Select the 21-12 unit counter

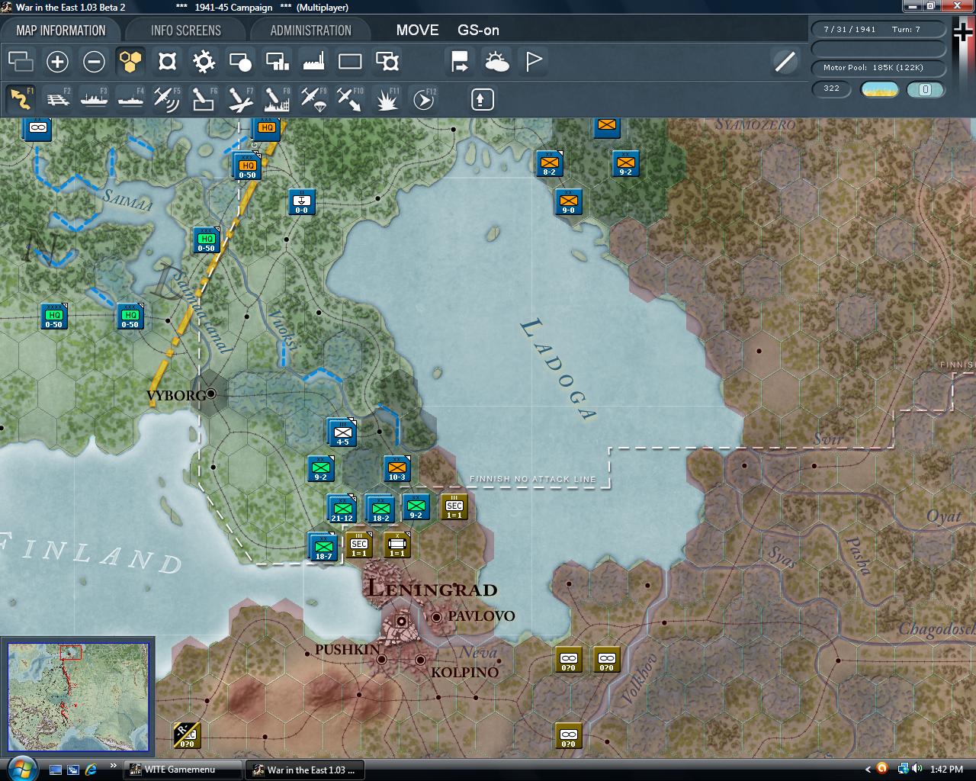[342, 509]
